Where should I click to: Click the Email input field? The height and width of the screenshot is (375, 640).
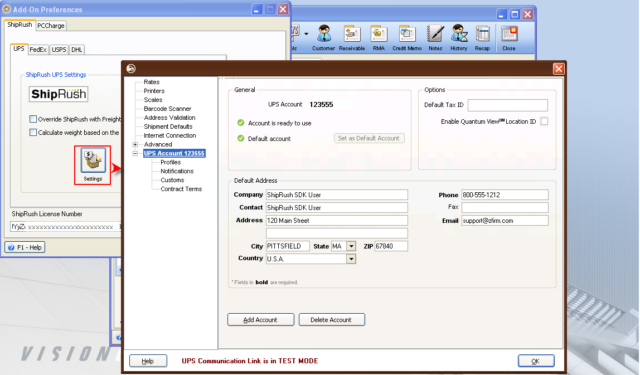505,220
